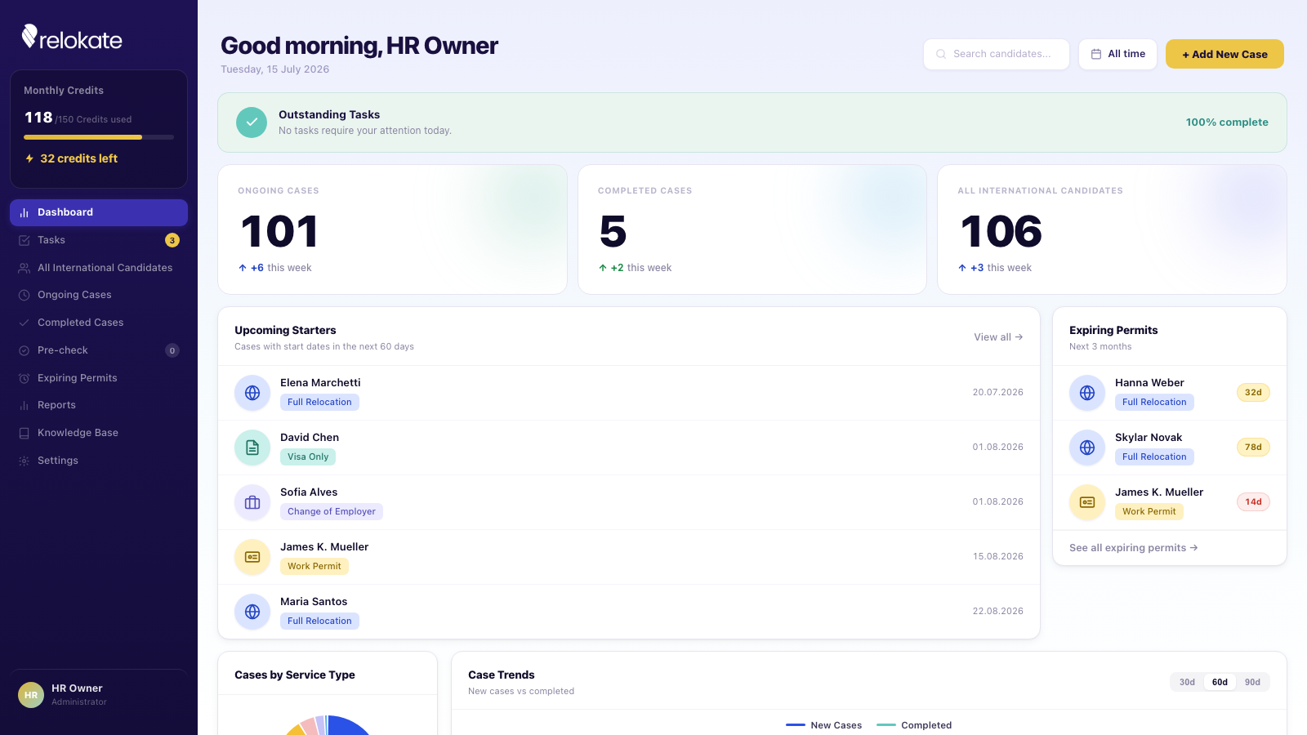The height and width of the screenshot is (735, 1307).
Task: Go to Tasks in the sidebar
Action: coord(99,240)
